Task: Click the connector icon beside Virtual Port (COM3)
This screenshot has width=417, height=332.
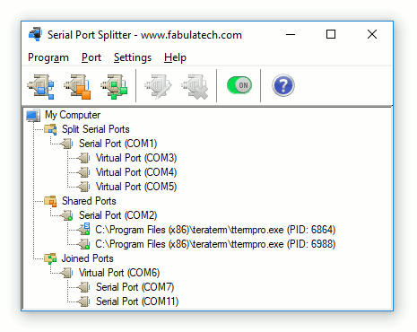Action: point(83,158)
